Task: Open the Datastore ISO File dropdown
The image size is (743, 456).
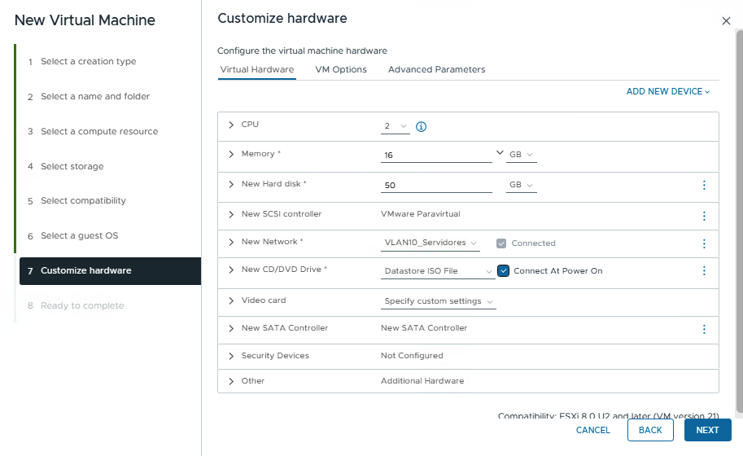Action: pyautogui.click(x=438, y=271)
